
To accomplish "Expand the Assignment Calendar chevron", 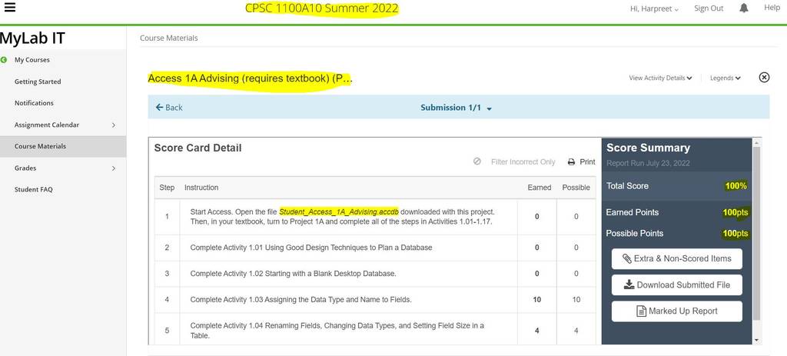I will tap(114, 125).
